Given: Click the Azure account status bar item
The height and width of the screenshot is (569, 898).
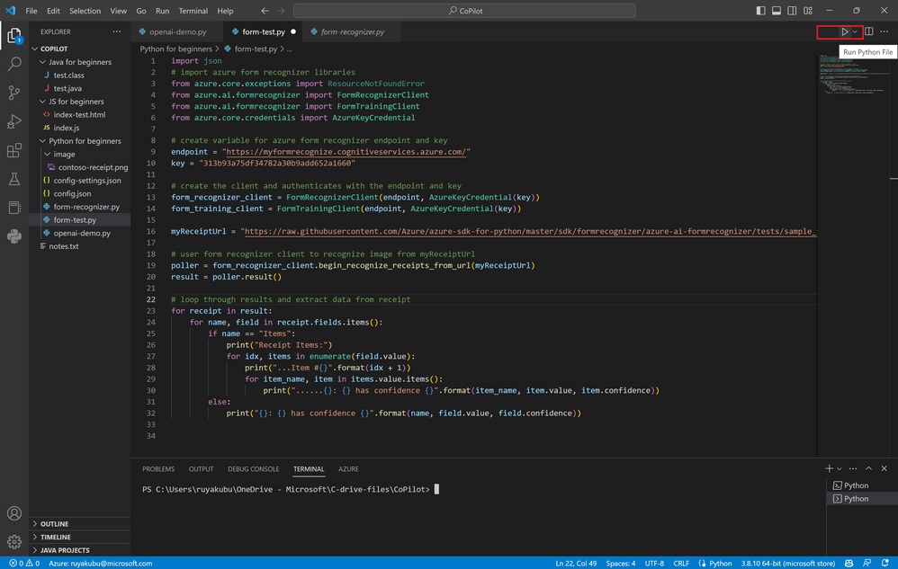Looking at the screenshot, I should [x=100, y=564].
